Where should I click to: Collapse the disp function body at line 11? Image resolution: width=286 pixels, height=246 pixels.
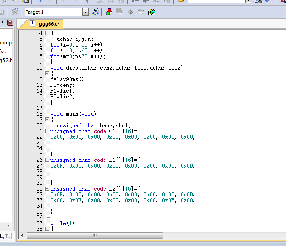47,74
